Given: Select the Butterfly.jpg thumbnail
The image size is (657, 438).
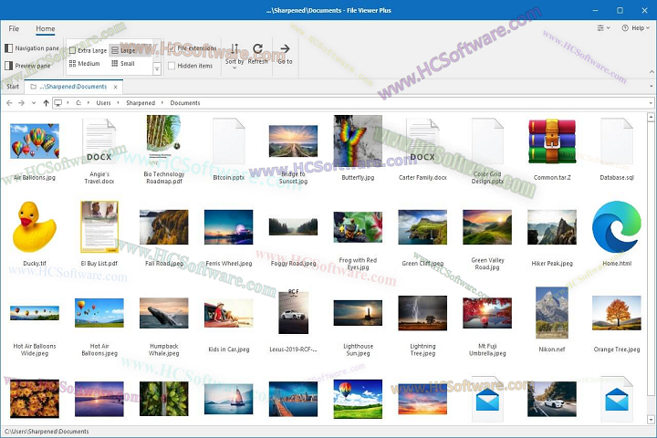Looking at the screenshot, I should point(358,141).
